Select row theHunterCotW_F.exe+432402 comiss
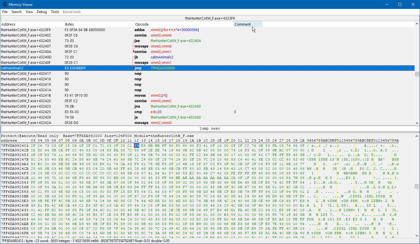This screenshot has height=244, width=420. [207, 35]
